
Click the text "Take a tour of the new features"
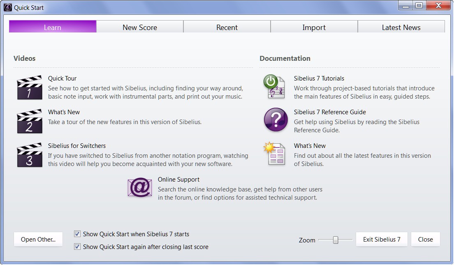(125, 122)
